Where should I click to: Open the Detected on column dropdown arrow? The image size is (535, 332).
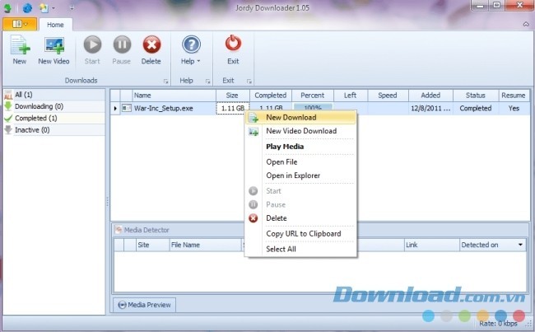[x=520, y=245]
